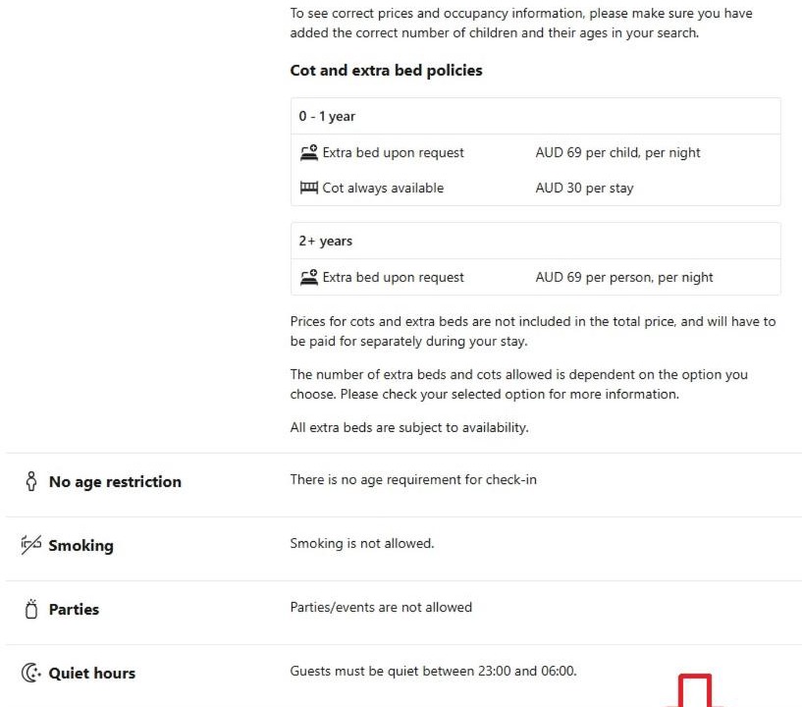Click the 2+ years age group header

536,241
